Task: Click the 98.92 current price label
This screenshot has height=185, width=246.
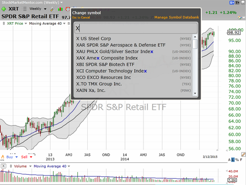Action: click(x=234, y=33)
